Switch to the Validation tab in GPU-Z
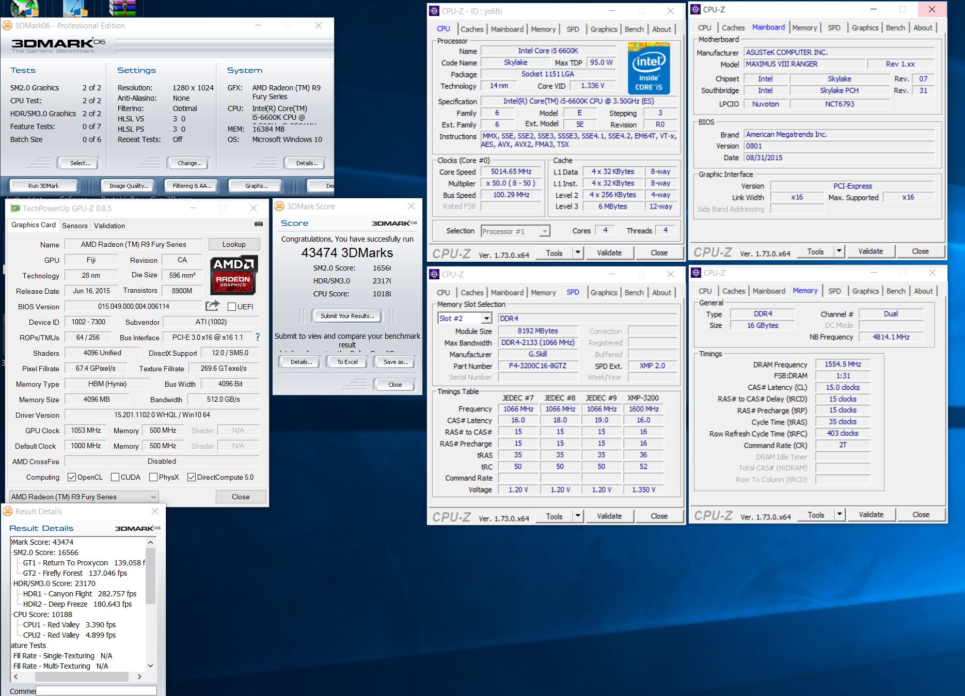965x696 pixels. coord(109,226)
